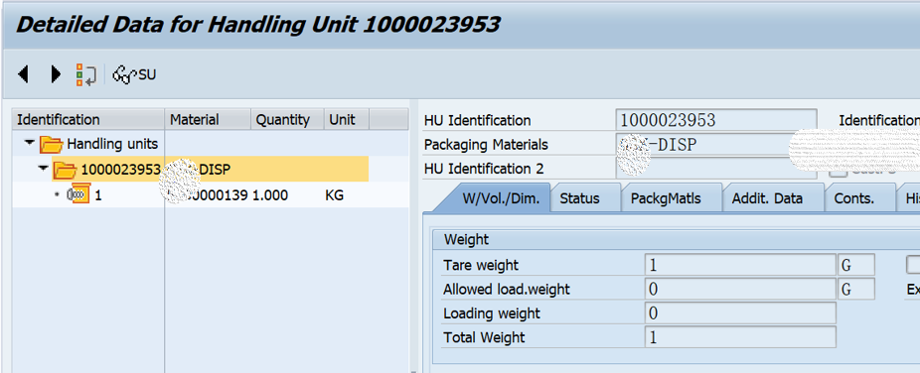920x373 pixels.
Task: Select tree row 1000023953
Action: pos(210,170)
